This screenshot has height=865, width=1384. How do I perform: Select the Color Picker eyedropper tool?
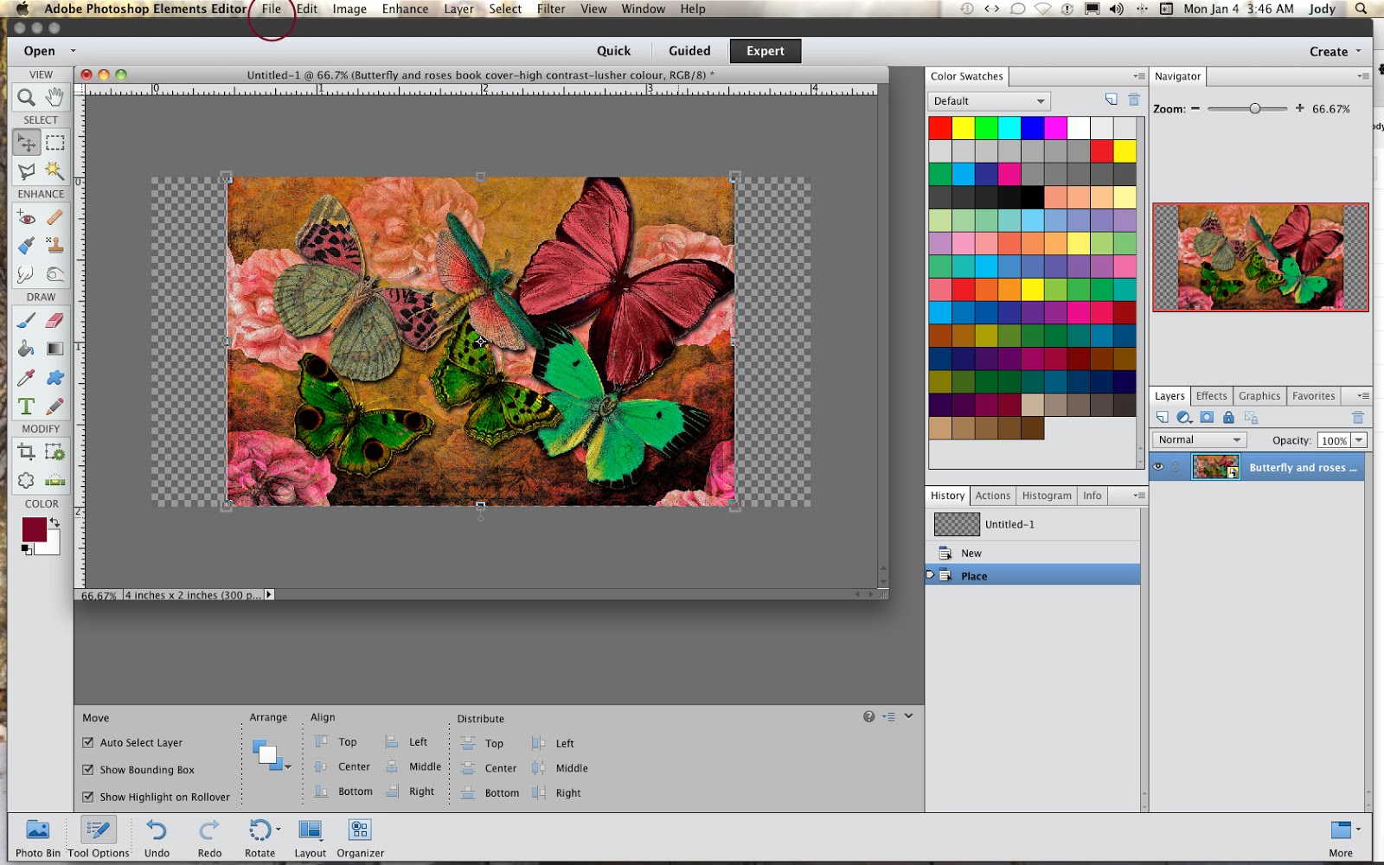pyautogui.click(x=26, y=377)
